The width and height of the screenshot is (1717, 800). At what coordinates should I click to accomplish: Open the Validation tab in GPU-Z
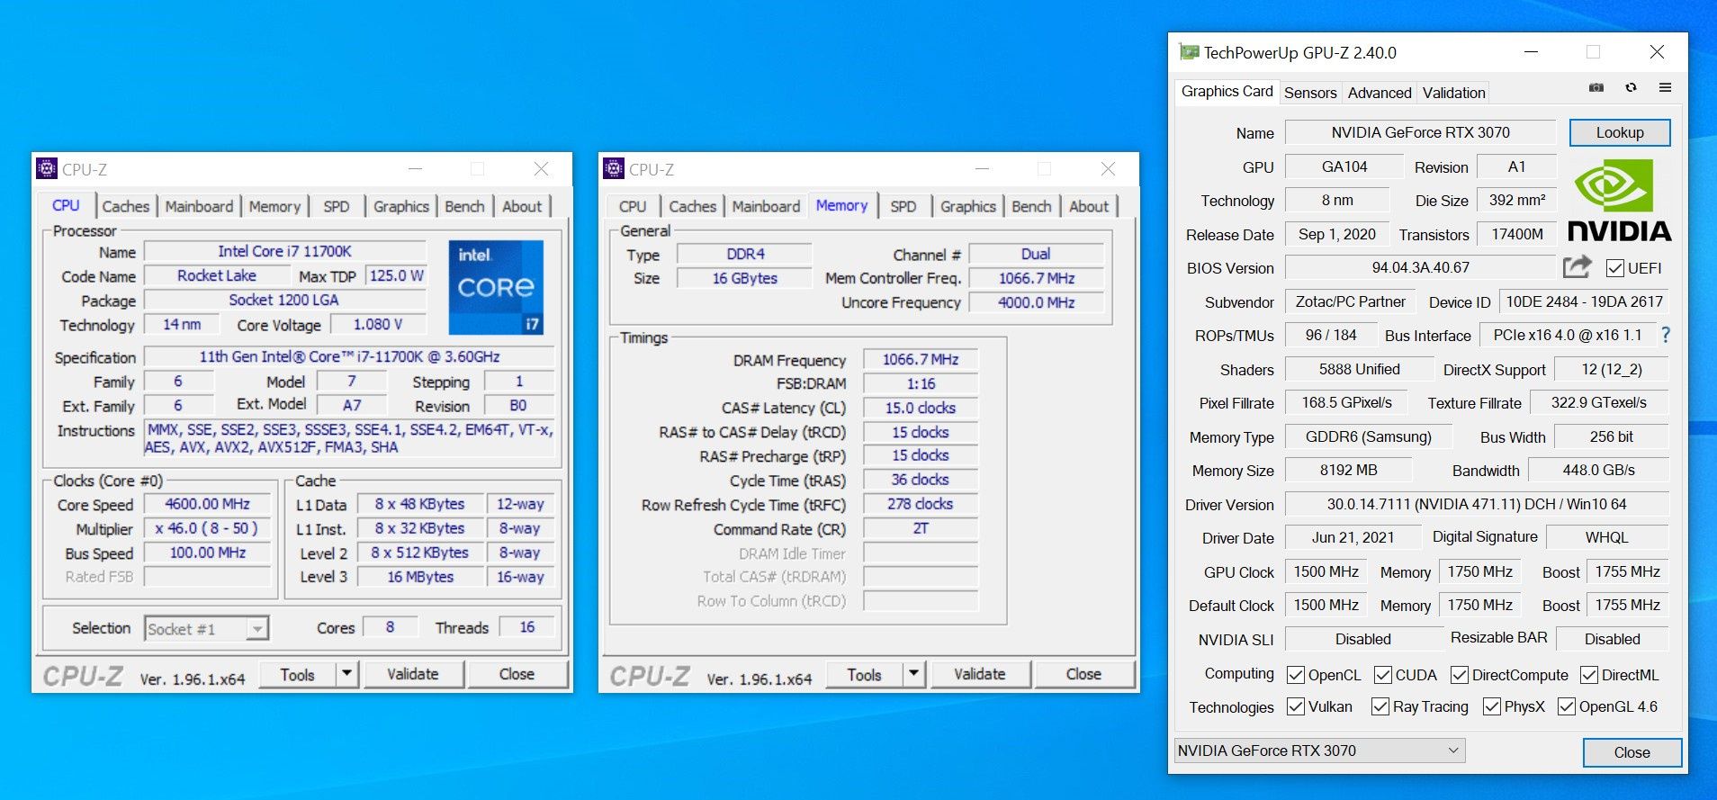[x=1453, y=93]
